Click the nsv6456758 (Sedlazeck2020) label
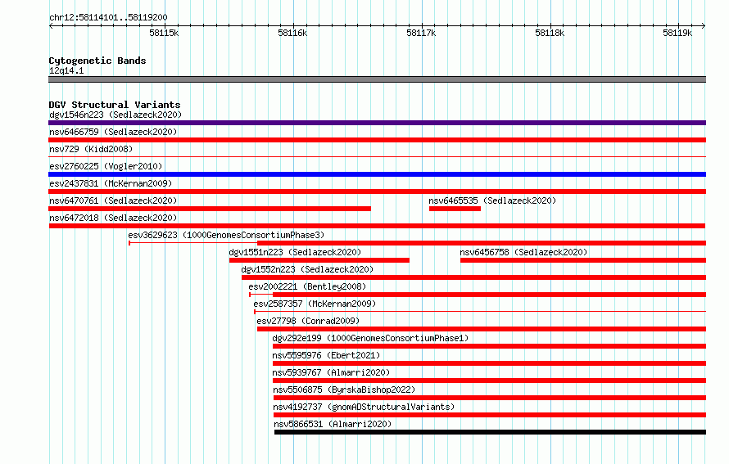Image resolution: width=729 pixels, height=464 pixels. [523, 252]
